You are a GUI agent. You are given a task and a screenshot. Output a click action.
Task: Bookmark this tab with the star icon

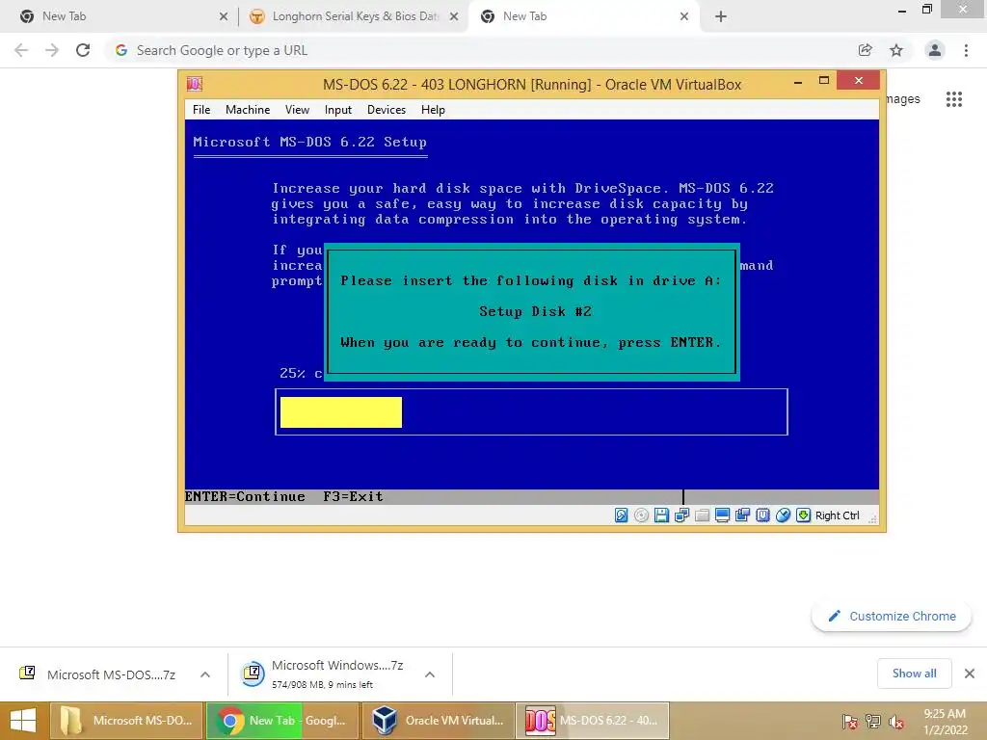[x=896, y=50]
